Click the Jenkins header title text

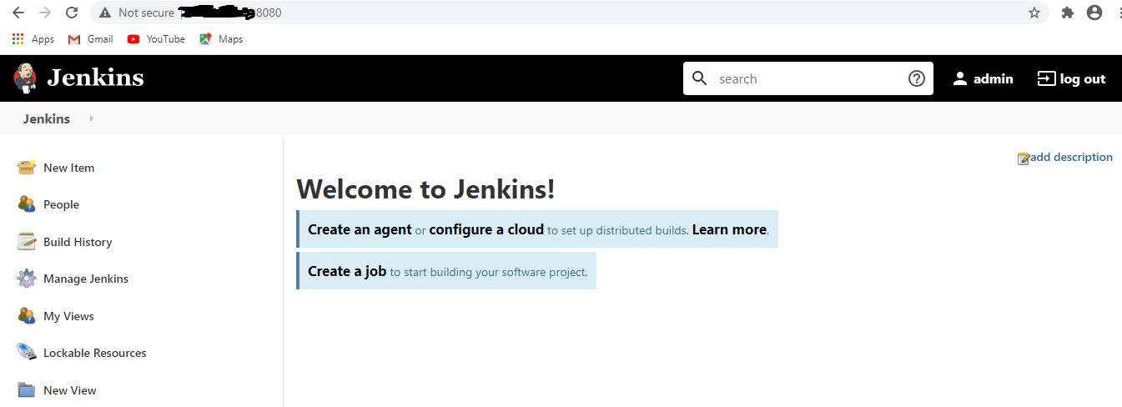click(95, 78)
